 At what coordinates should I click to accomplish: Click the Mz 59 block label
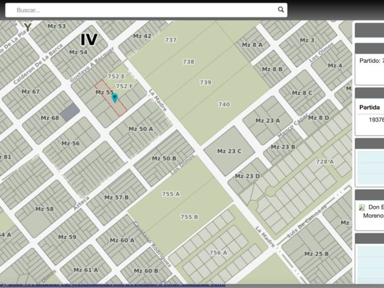pos(67,237)
